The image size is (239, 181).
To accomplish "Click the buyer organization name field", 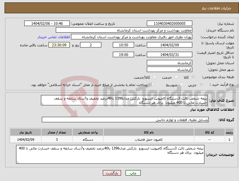I will (124, 30).
